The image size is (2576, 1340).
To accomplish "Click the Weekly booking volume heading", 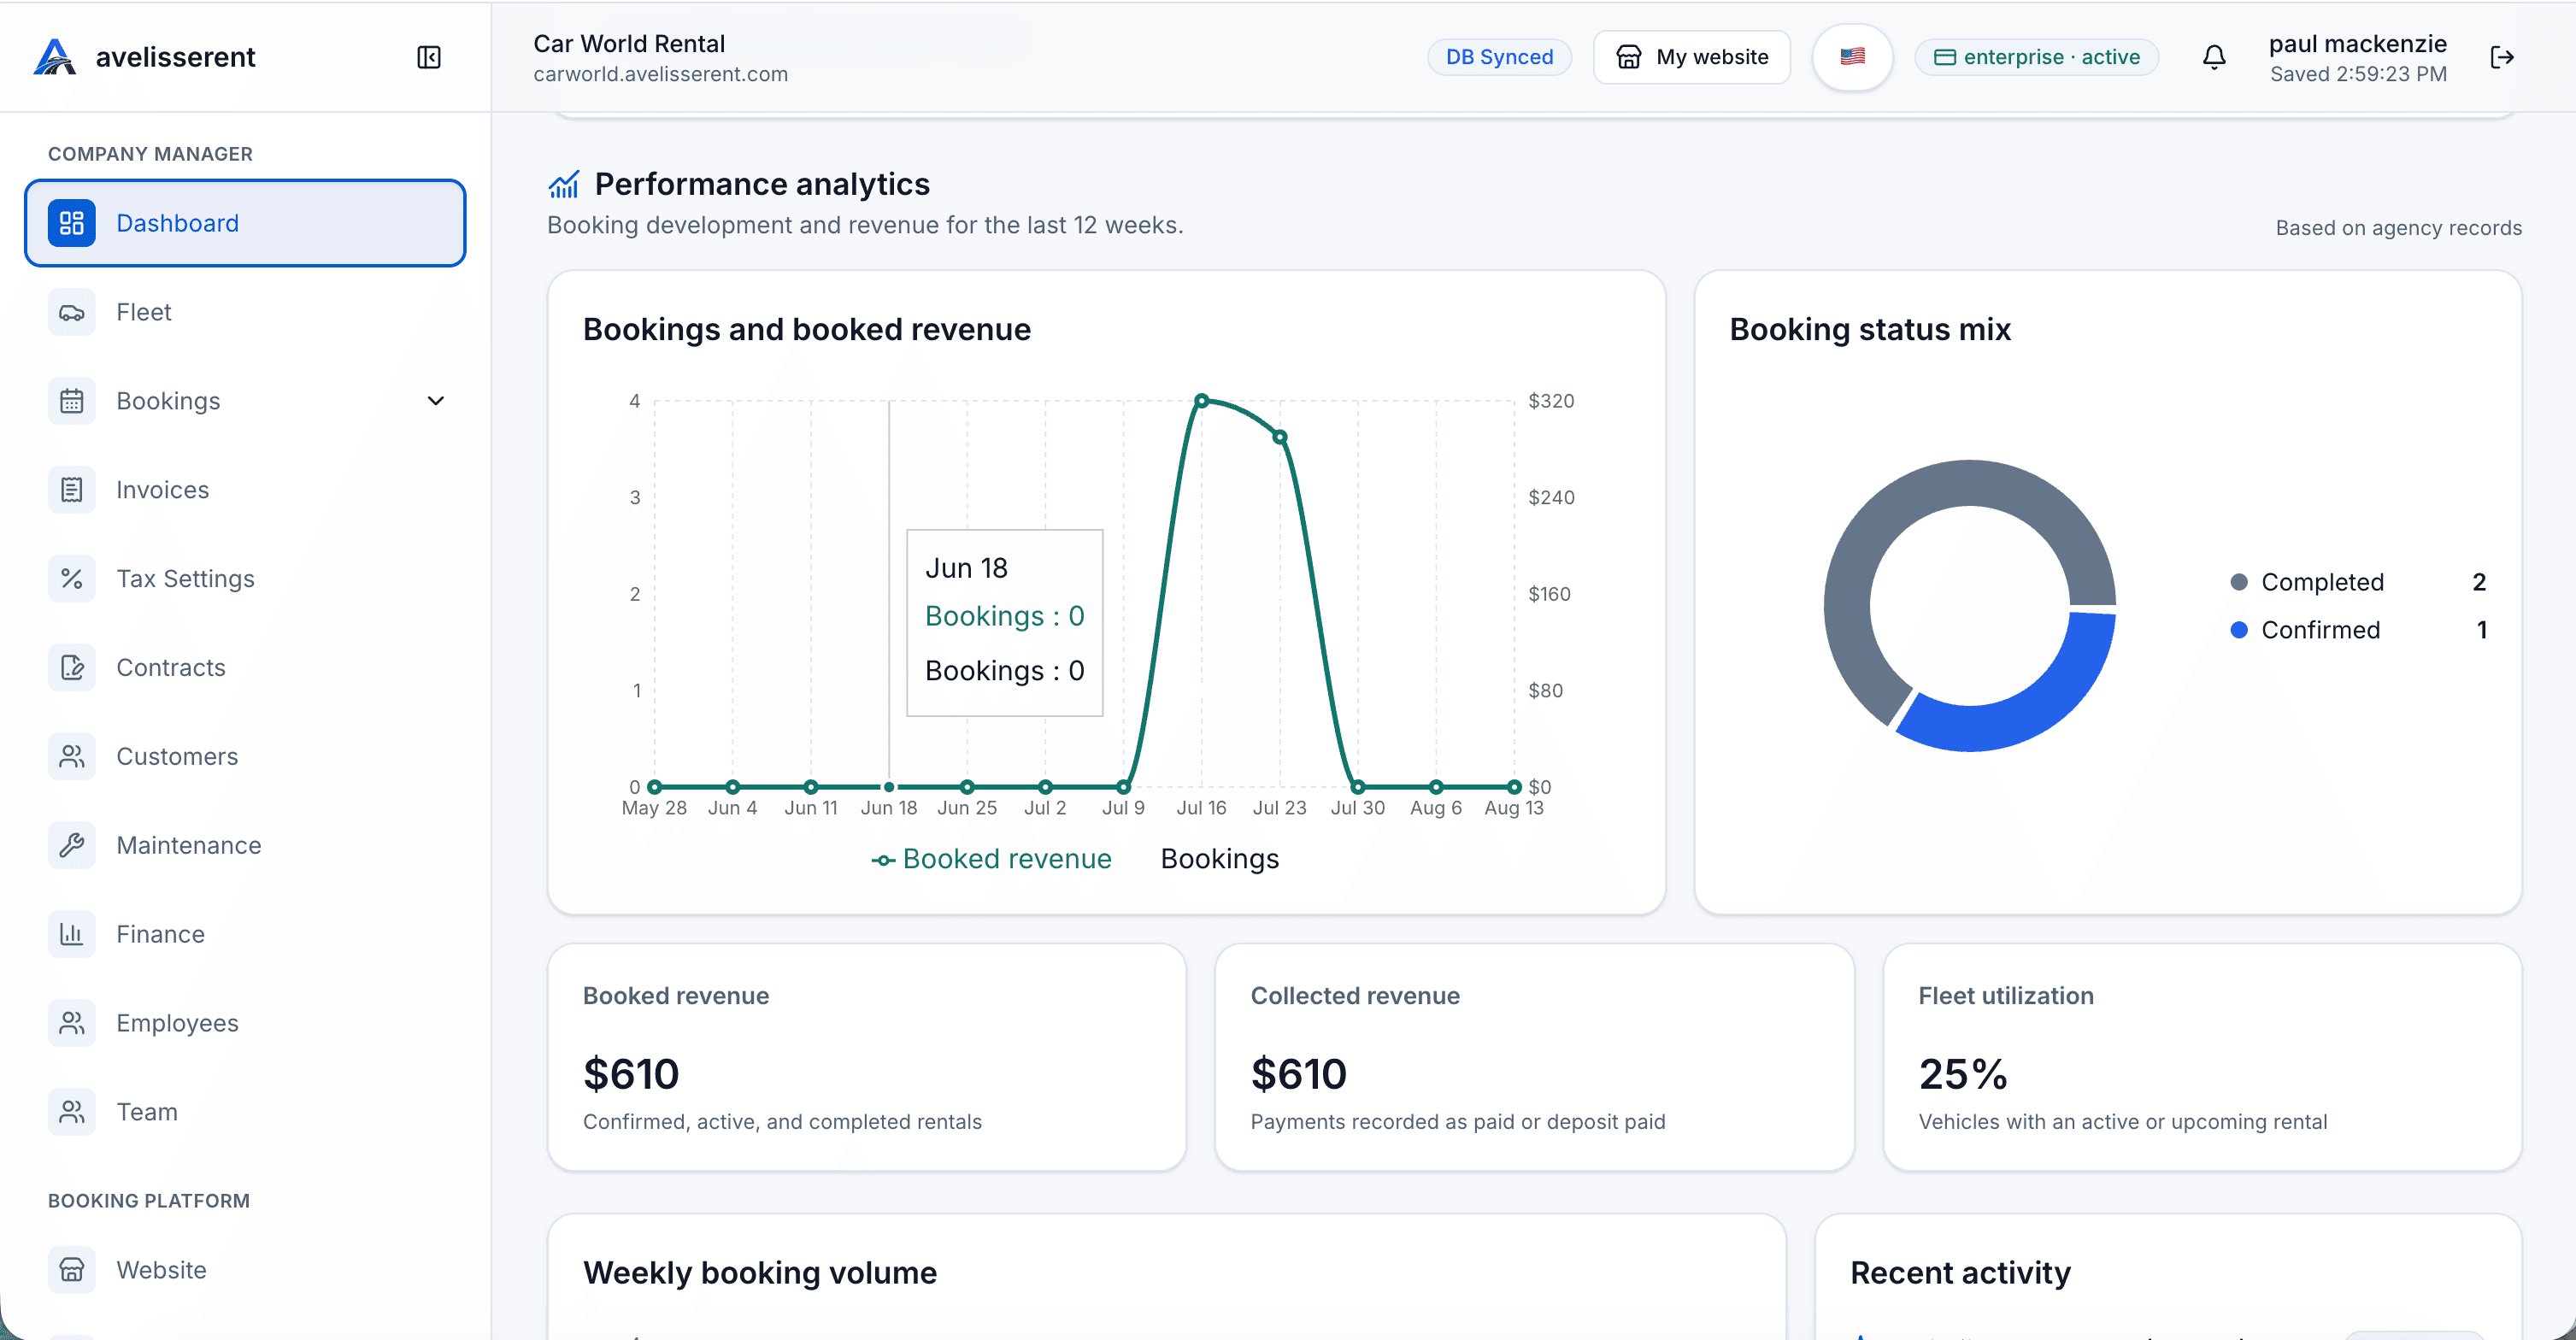I will (759, 1273).
